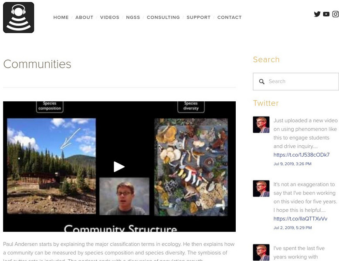Click avatar on the second tweet
This screenshot has width=339, height=261.
[261, 188]
